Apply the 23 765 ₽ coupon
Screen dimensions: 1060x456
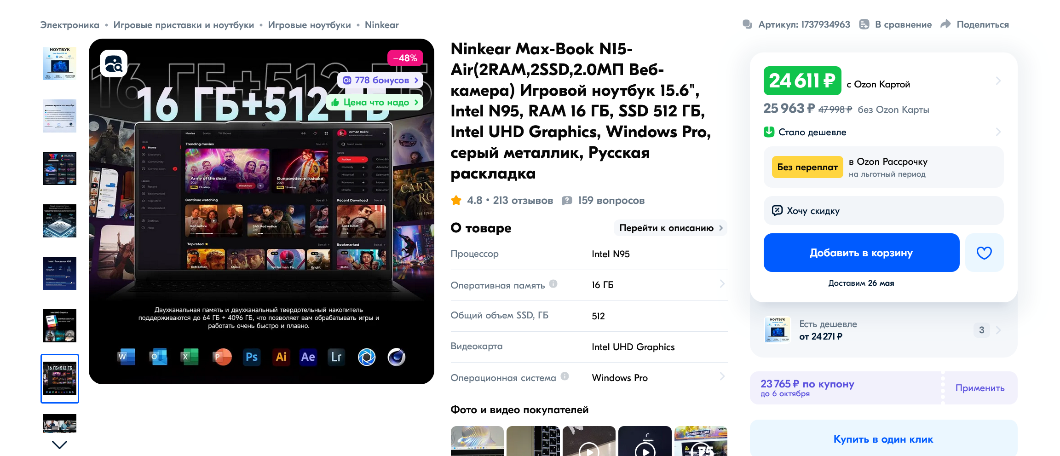coord(980,388)
